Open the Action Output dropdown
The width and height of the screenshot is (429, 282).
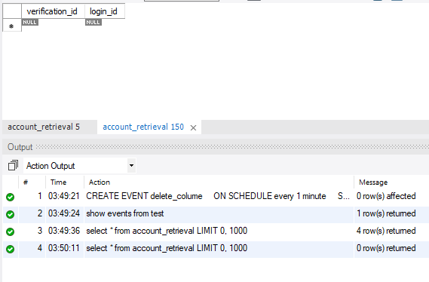coord(132,165)
